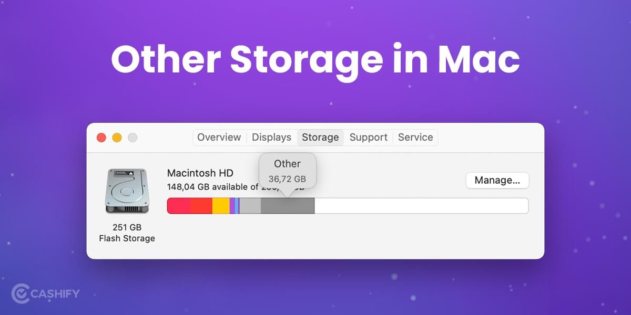Click the Other 36,72 GB tooltip
The image size is (631, 315).
pyautogui.click(x=288, y=171)
